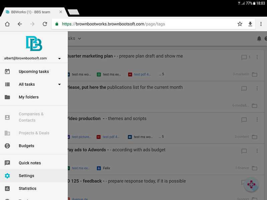Reload the page with the refresh icon
The width and height of the screenshot is (267, 200).
pos(45,24)
